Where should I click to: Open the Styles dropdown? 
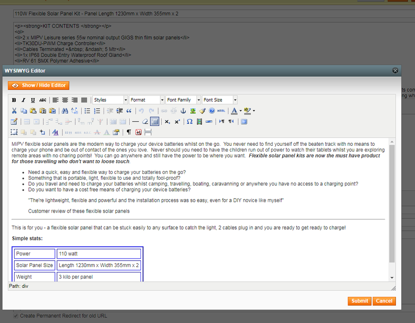[110, 100]
